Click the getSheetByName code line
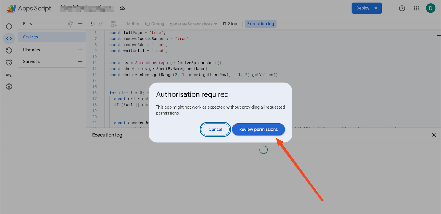The height and width of the screenshot is (214, 441). (x=160, y=69)
